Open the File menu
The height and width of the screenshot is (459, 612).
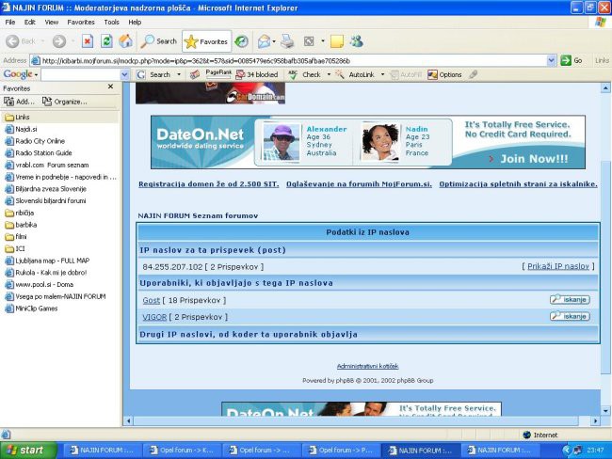click(x=10, y=23)
